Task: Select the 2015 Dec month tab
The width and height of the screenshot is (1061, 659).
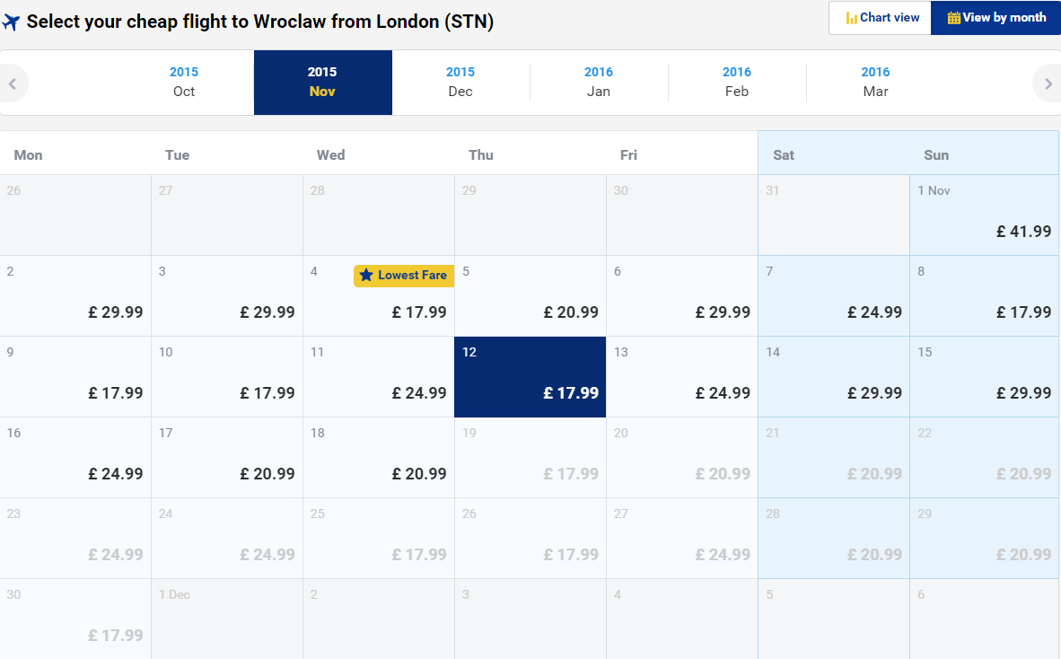Action: click(x=460, y=82)
